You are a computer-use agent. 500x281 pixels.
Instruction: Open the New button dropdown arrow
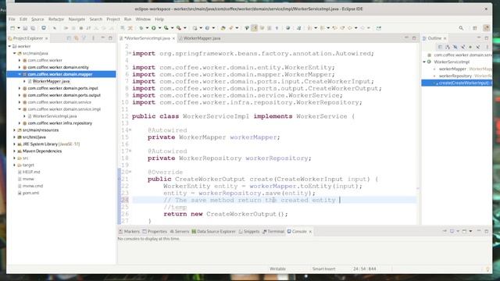[19, 28]
